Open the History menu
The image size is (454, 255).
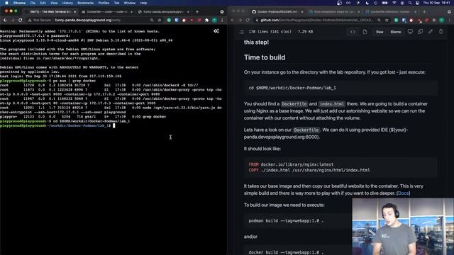point(67,3)
